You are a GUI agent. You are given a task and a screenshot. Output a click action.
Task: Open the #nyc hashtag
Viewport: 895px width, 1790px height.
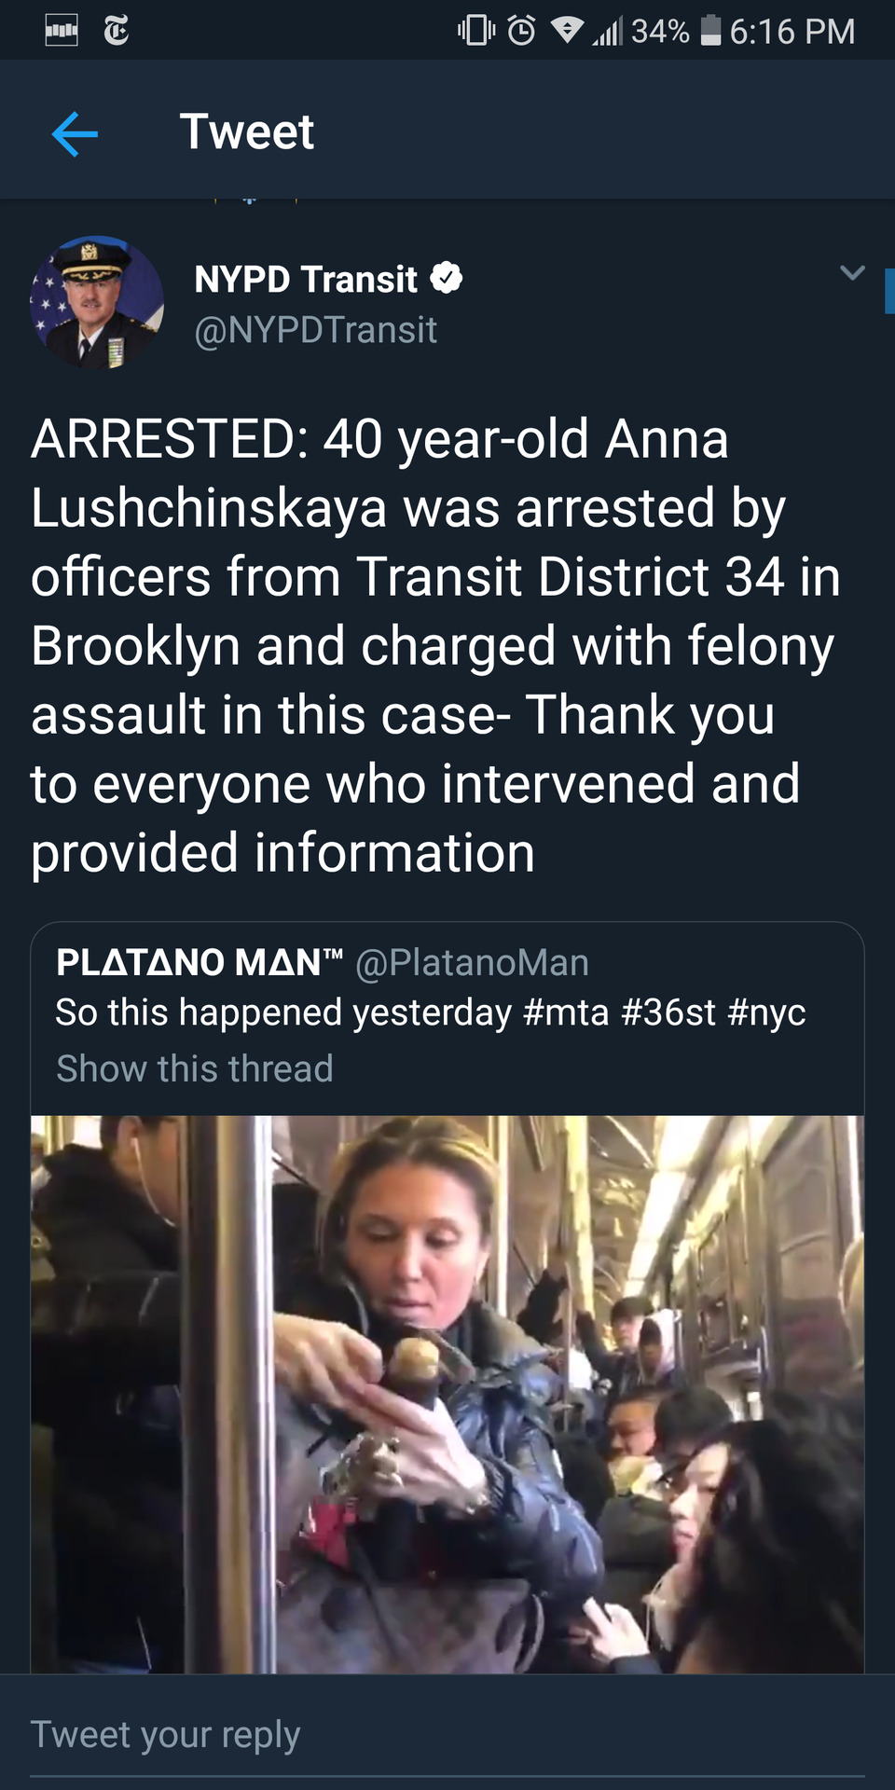(x=766, y=1012)
